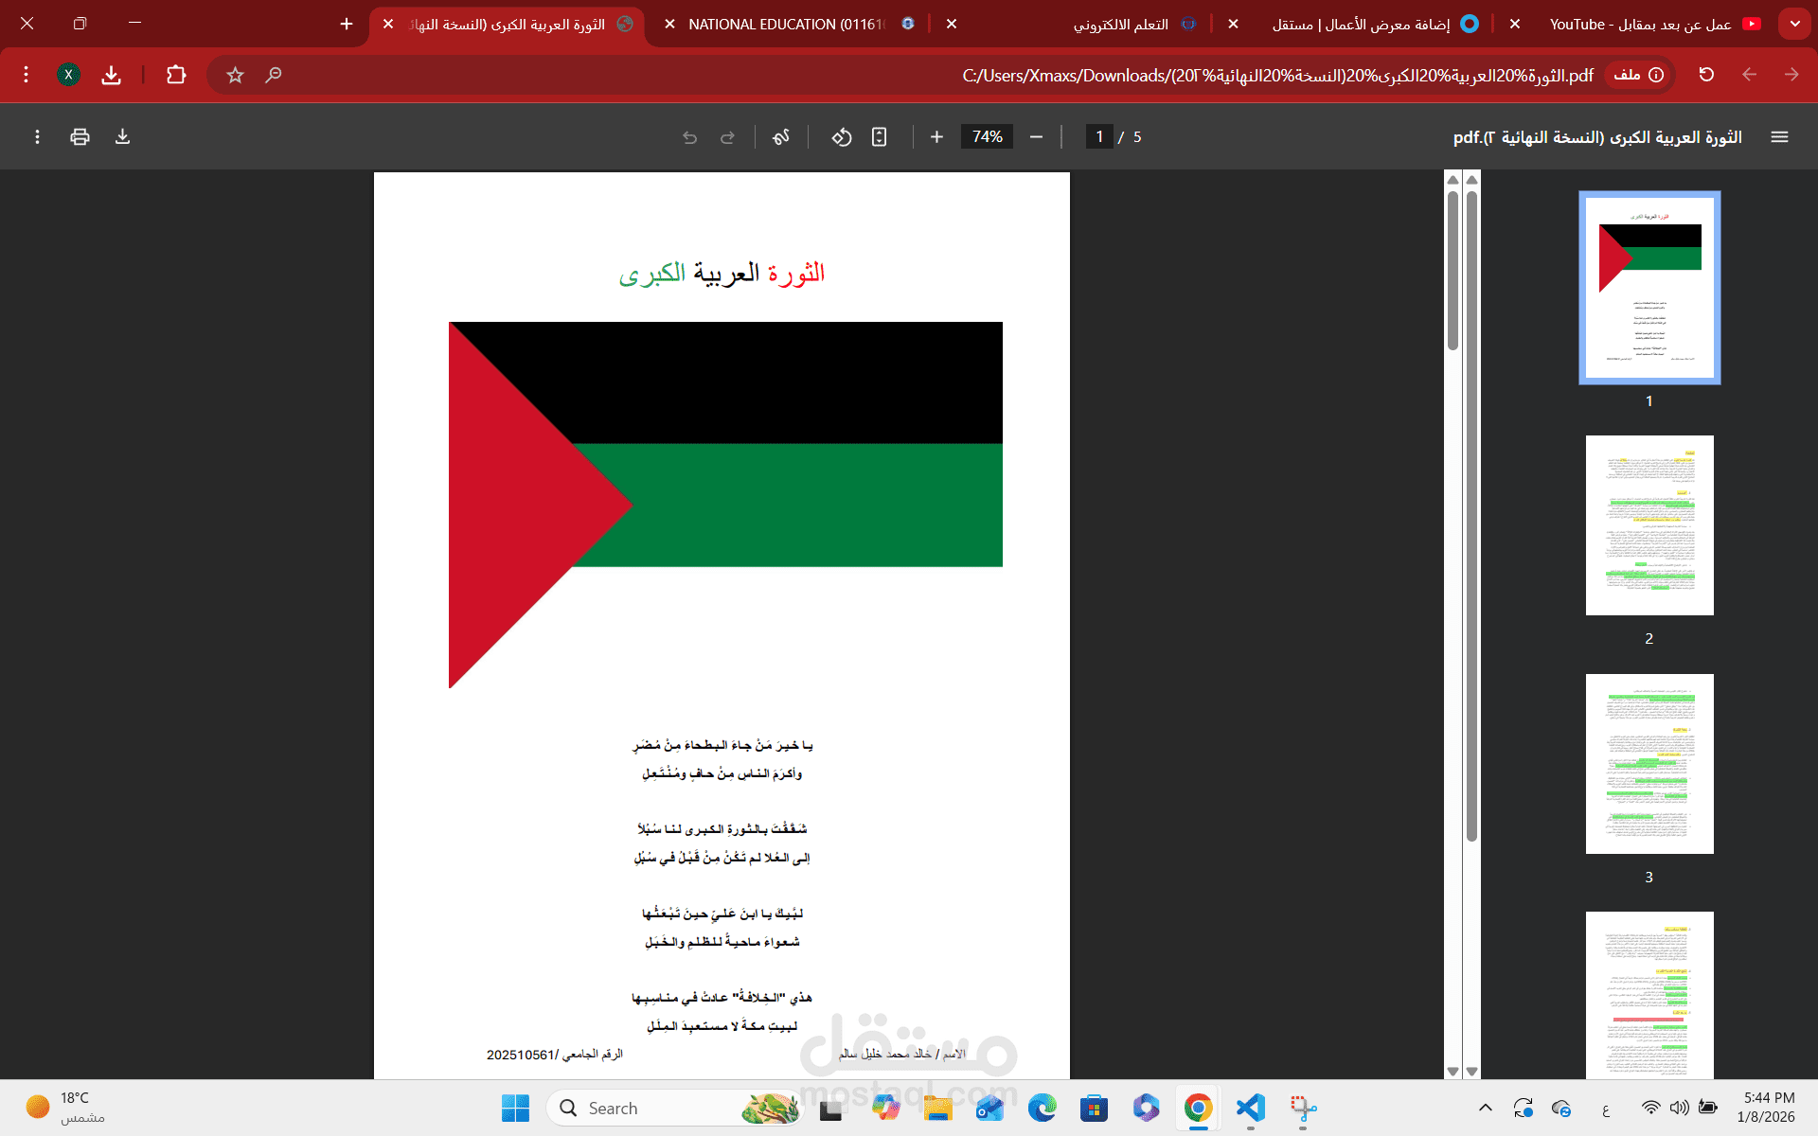Rotate the PDF page counterclockwise

pos(841,136)
